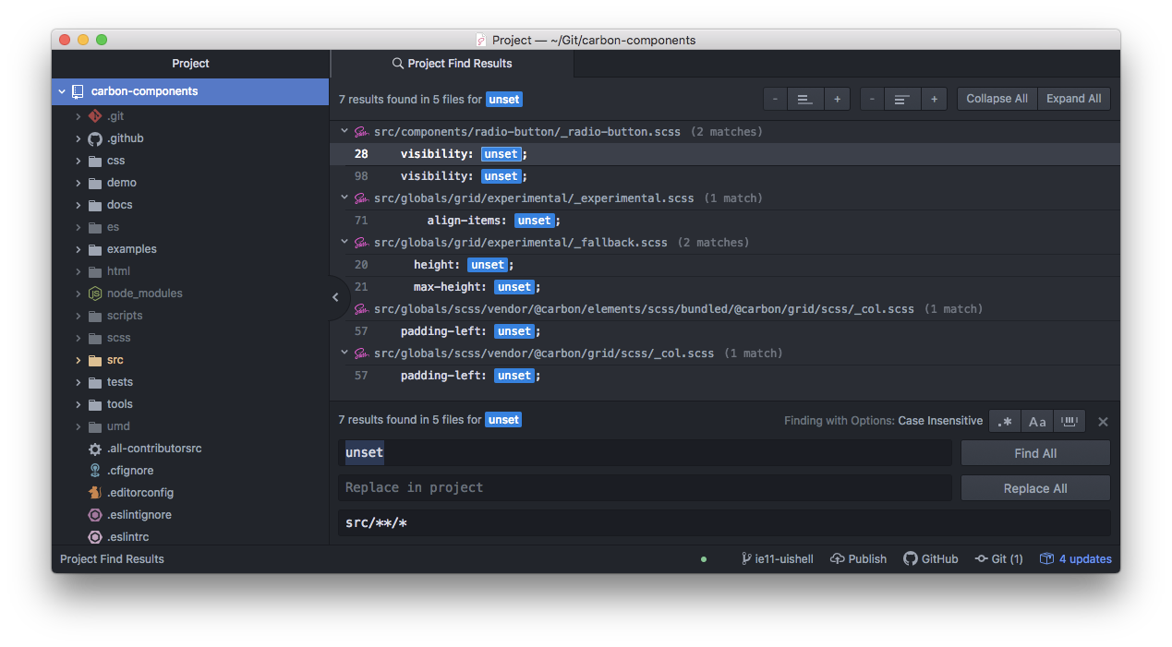Click Project Find Results label in status bar
This screenshot has width=1172, height=647.
(112, 559)
